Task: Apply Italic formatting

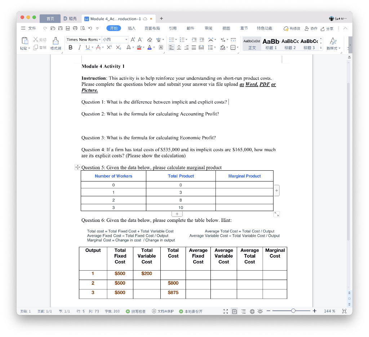Action: click(79, 48)
